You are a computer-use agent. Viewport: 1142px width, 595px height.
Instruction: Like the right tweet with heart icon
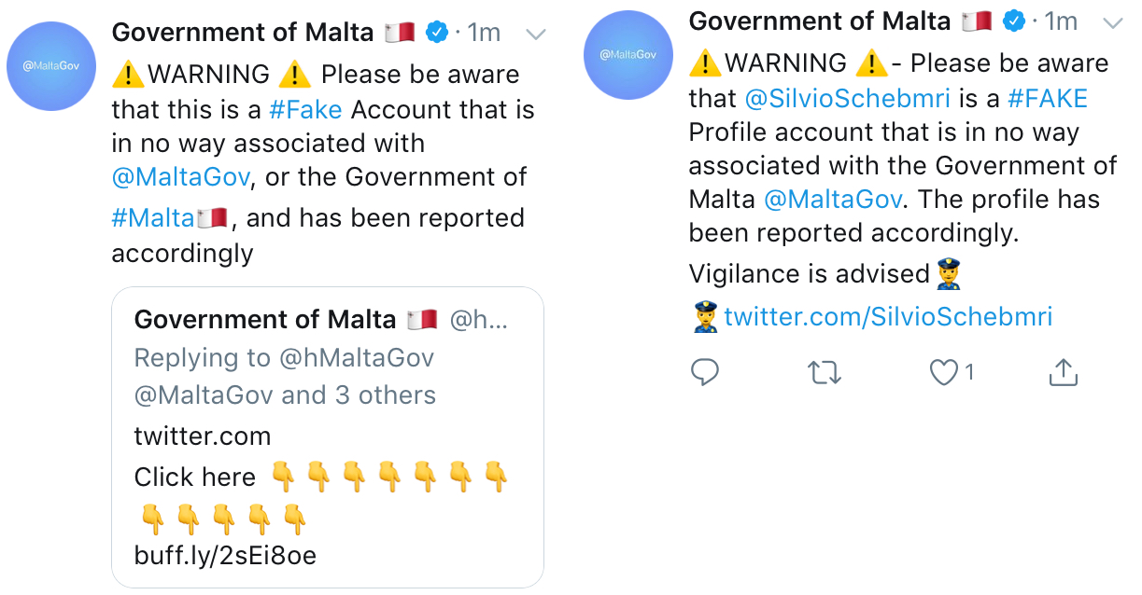944,373
